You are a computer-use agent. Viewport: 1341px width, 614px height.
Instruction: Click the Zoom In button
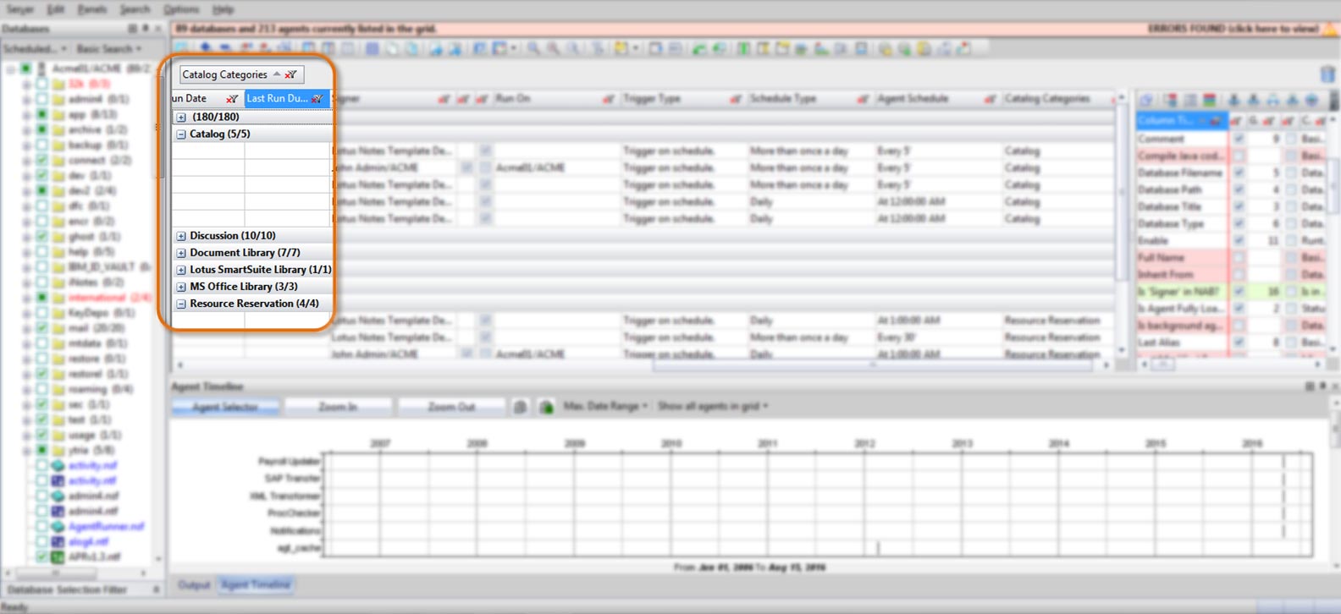(338, 407)
